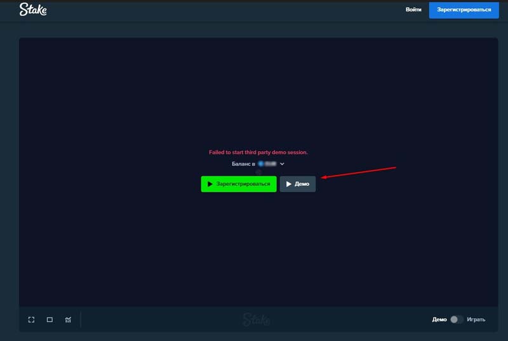508x341 pixels.
Task: Enter fullscreen mode for the game
Action: 31,319
